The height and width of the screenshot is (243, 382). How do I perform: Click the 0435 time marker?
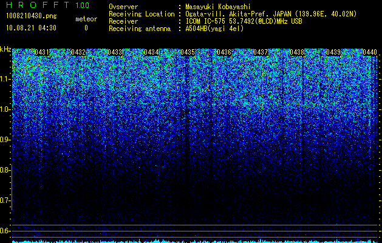pyautogui.click(x=188, y=52)
